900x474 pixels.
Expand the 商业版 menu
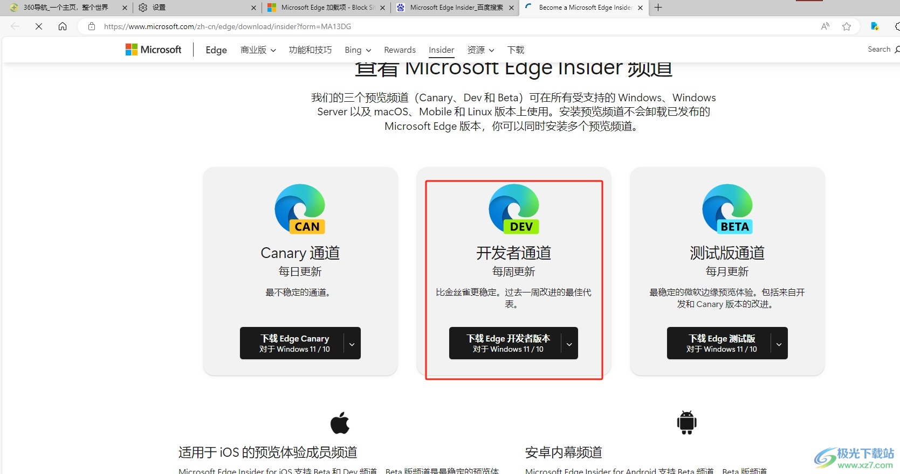coord(258,50)
